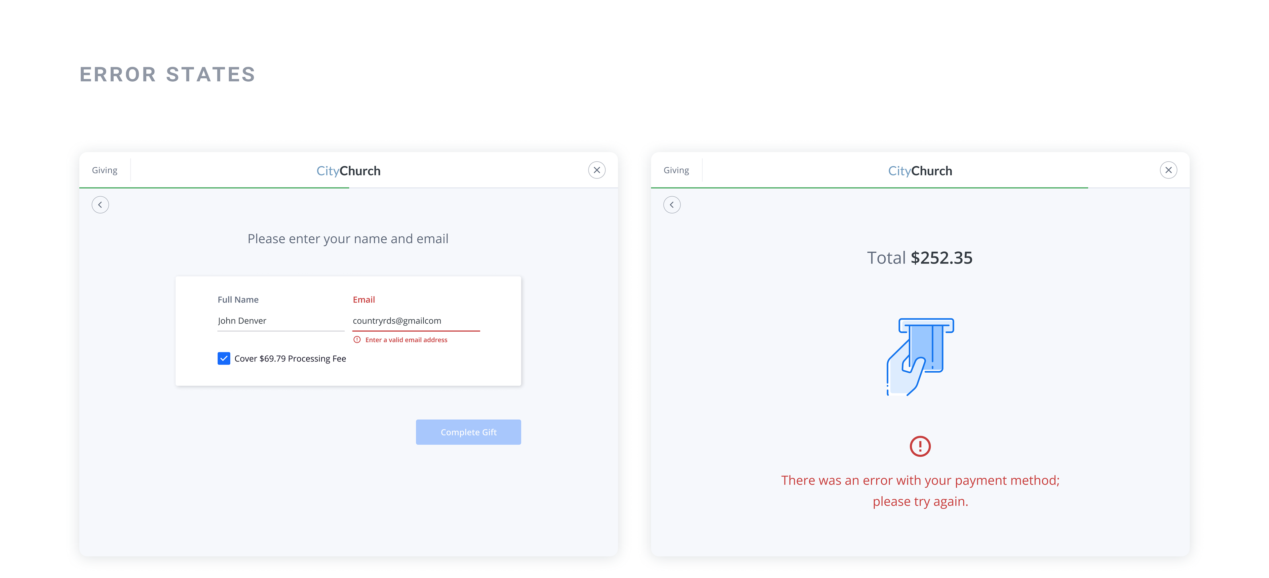Click green progress bar under payment error header
The height and width of the screenshot is (578, 1269).
(869, 188)
